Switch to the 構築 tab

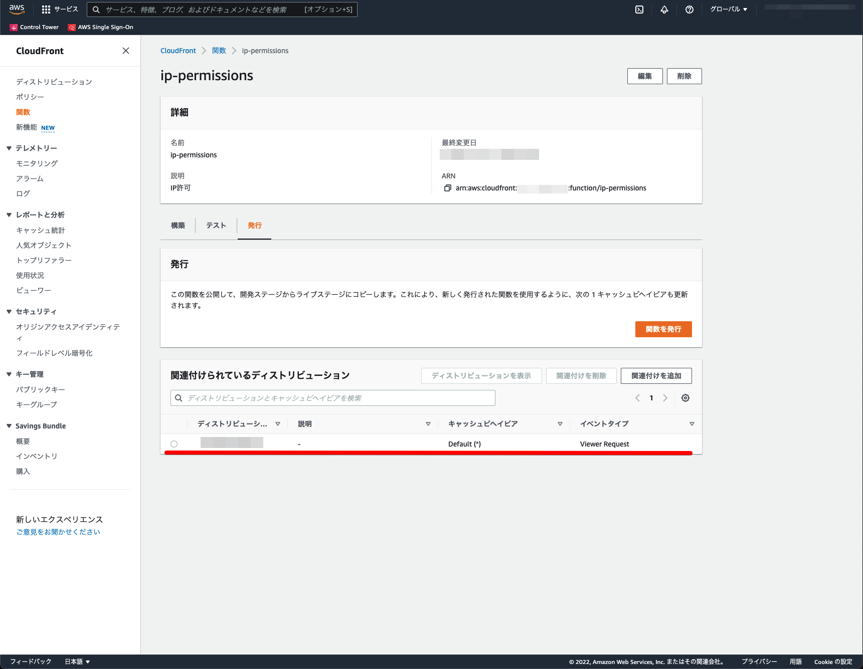click(x=178, y=226)
